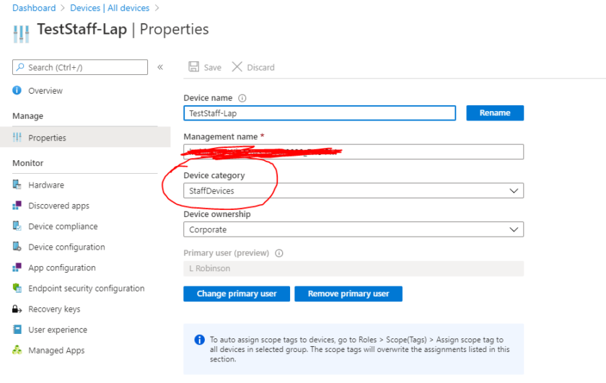The image size is (606, 383).
Task: Focus the Search (Ctrl+/) field
Action: (x=80, y=67)
